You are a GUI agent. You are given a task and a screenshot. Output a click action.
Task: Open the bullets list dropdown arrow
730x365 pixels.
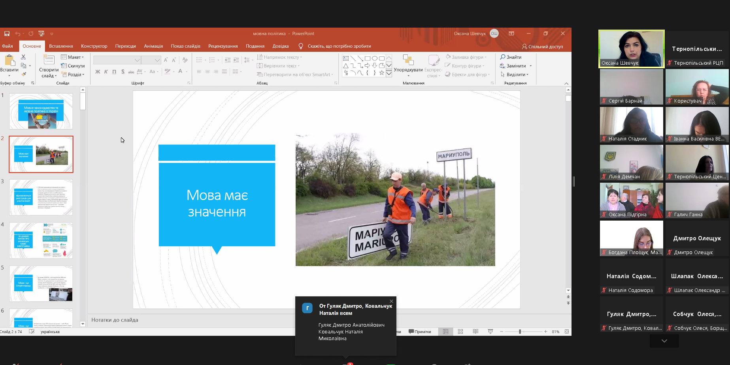[206, 60]
